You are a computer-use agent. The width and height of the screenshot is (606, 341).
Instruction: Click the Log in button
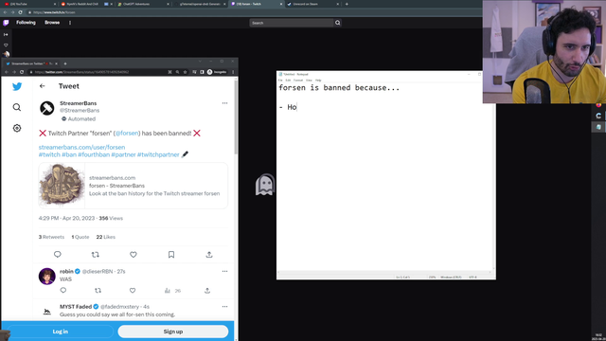(61, 332)
